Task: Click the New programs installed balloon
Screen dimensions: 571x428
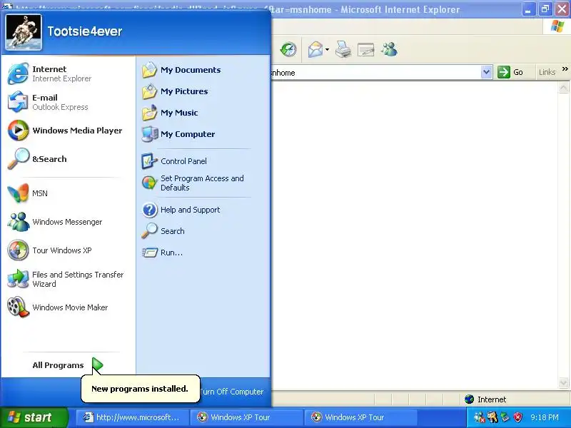Action: click(140, 389)
